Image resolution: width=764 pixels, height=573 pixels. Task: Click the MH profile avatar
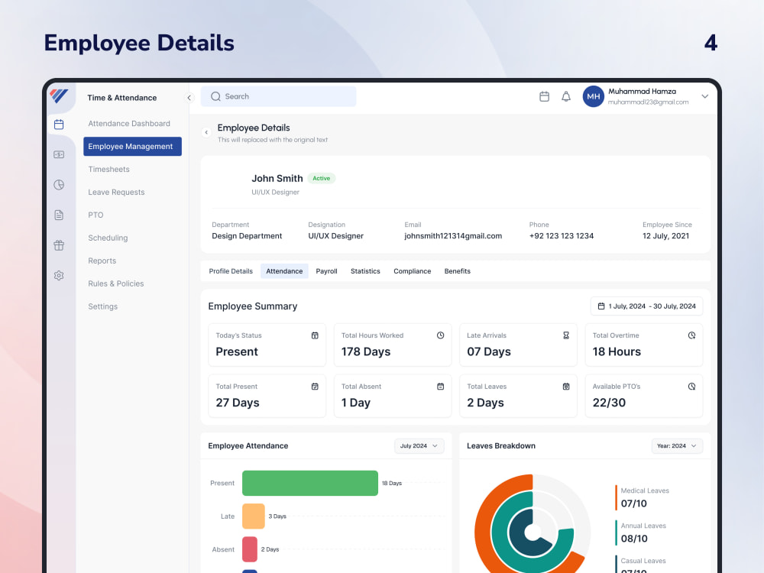coord(593,96)
